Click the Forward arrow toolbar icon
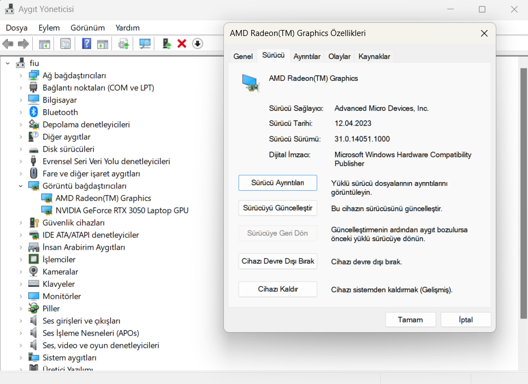The height and width of the screenshot is (384, 528). pyautogui.click(x=23, y=44)
